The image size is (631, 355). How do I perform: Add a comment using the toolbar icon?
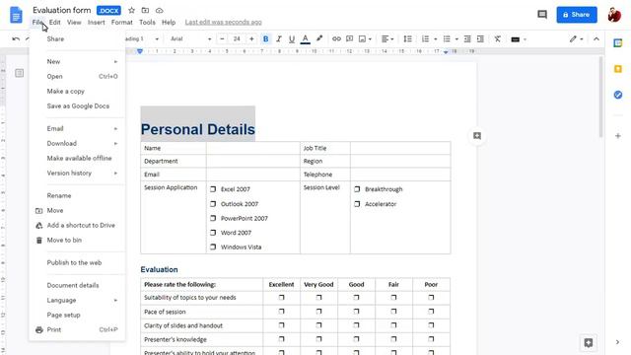pyautogui.click(x=349, y=39)
